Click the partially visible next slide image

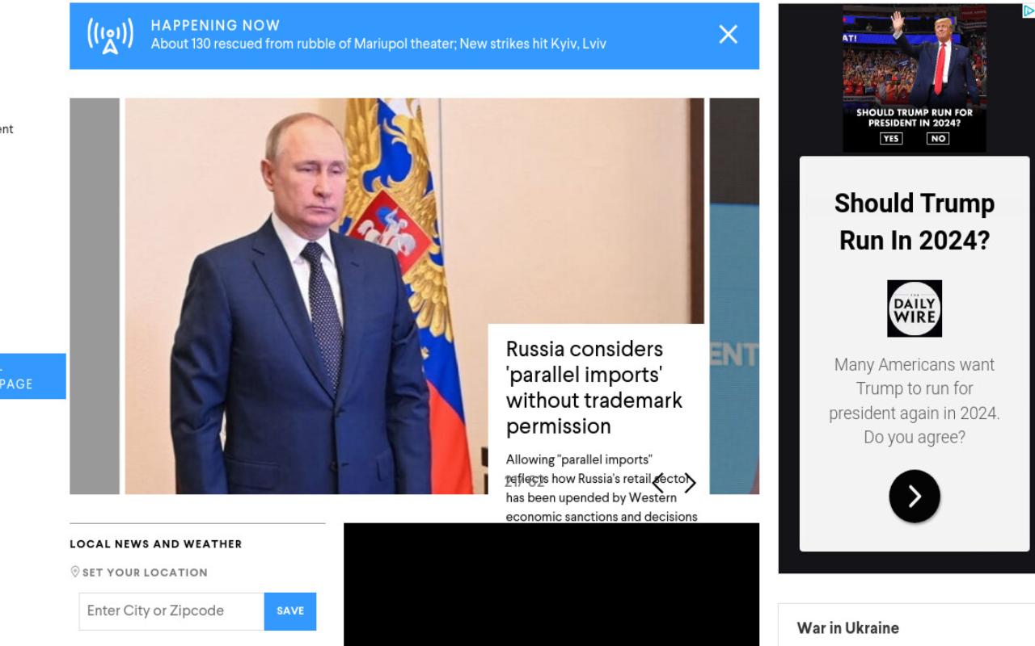point(734,296)
